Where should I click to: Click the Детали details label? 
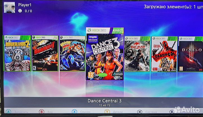[x=118, y=112]
